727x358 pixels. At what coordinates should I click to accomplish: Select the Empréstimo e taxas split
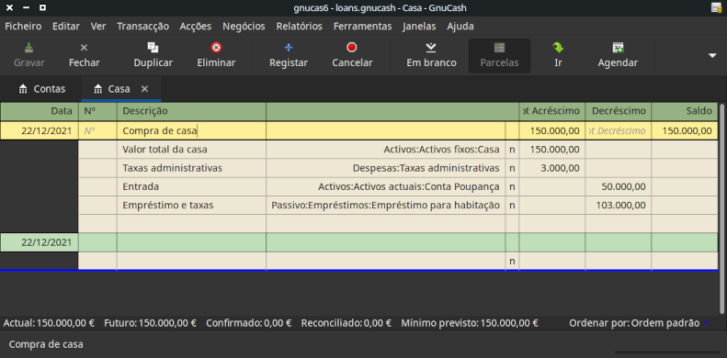191,206
